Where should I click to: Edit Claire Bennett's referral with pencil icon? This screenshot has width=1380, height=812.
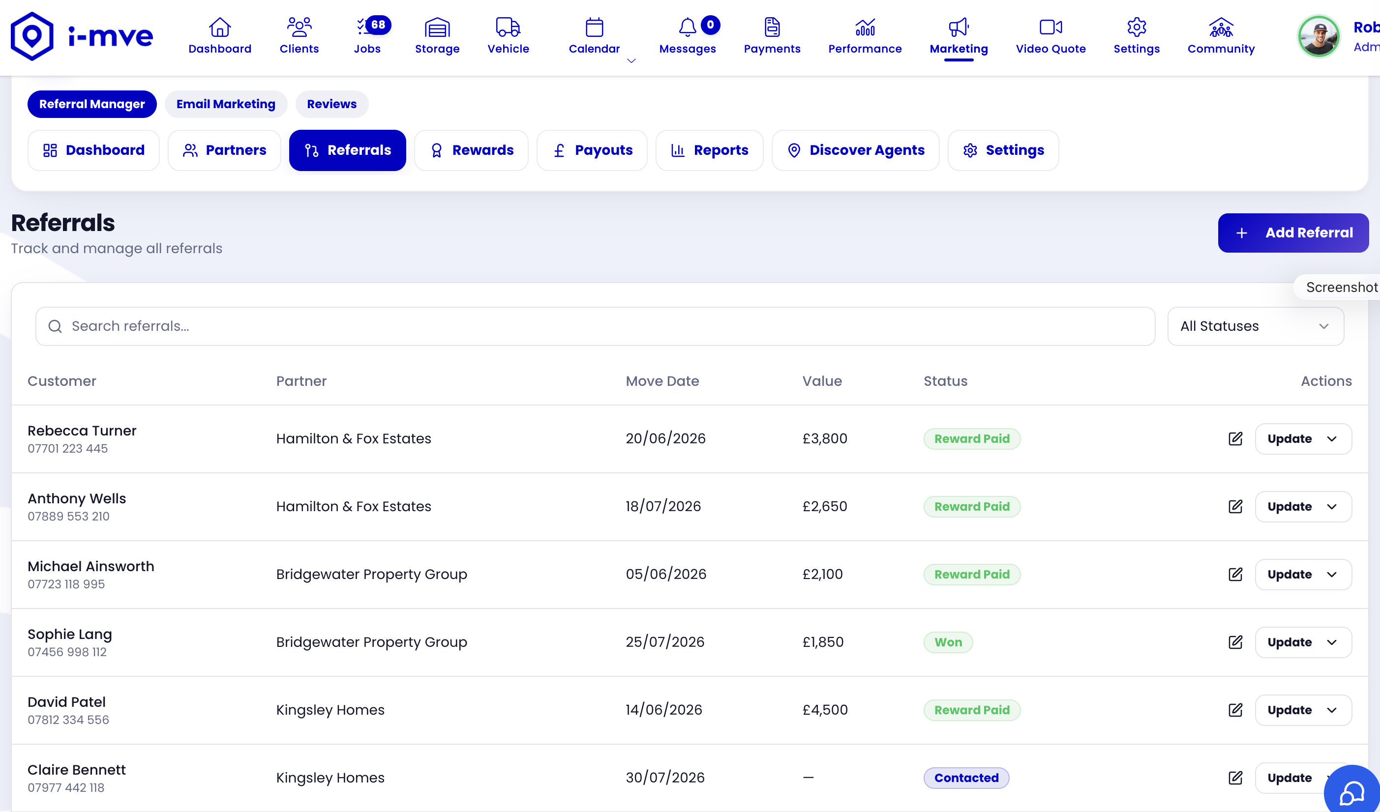(x=1235, y=778)
